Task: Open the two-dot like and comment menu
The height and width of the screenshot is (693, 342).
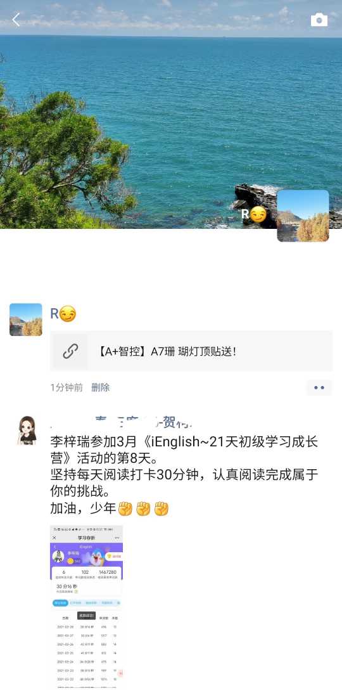Action: point(319,387)
